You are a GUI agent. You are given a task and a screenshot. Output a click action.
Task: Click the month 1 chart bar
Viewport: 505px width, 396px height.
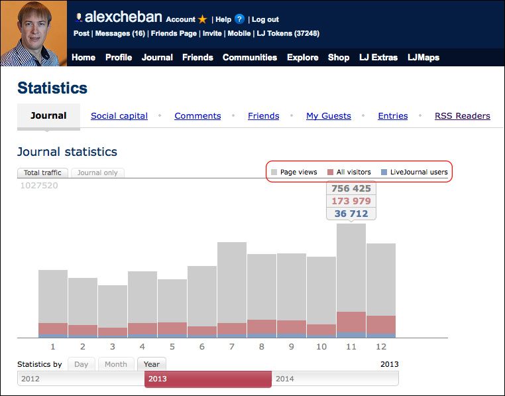click(53, 304)
